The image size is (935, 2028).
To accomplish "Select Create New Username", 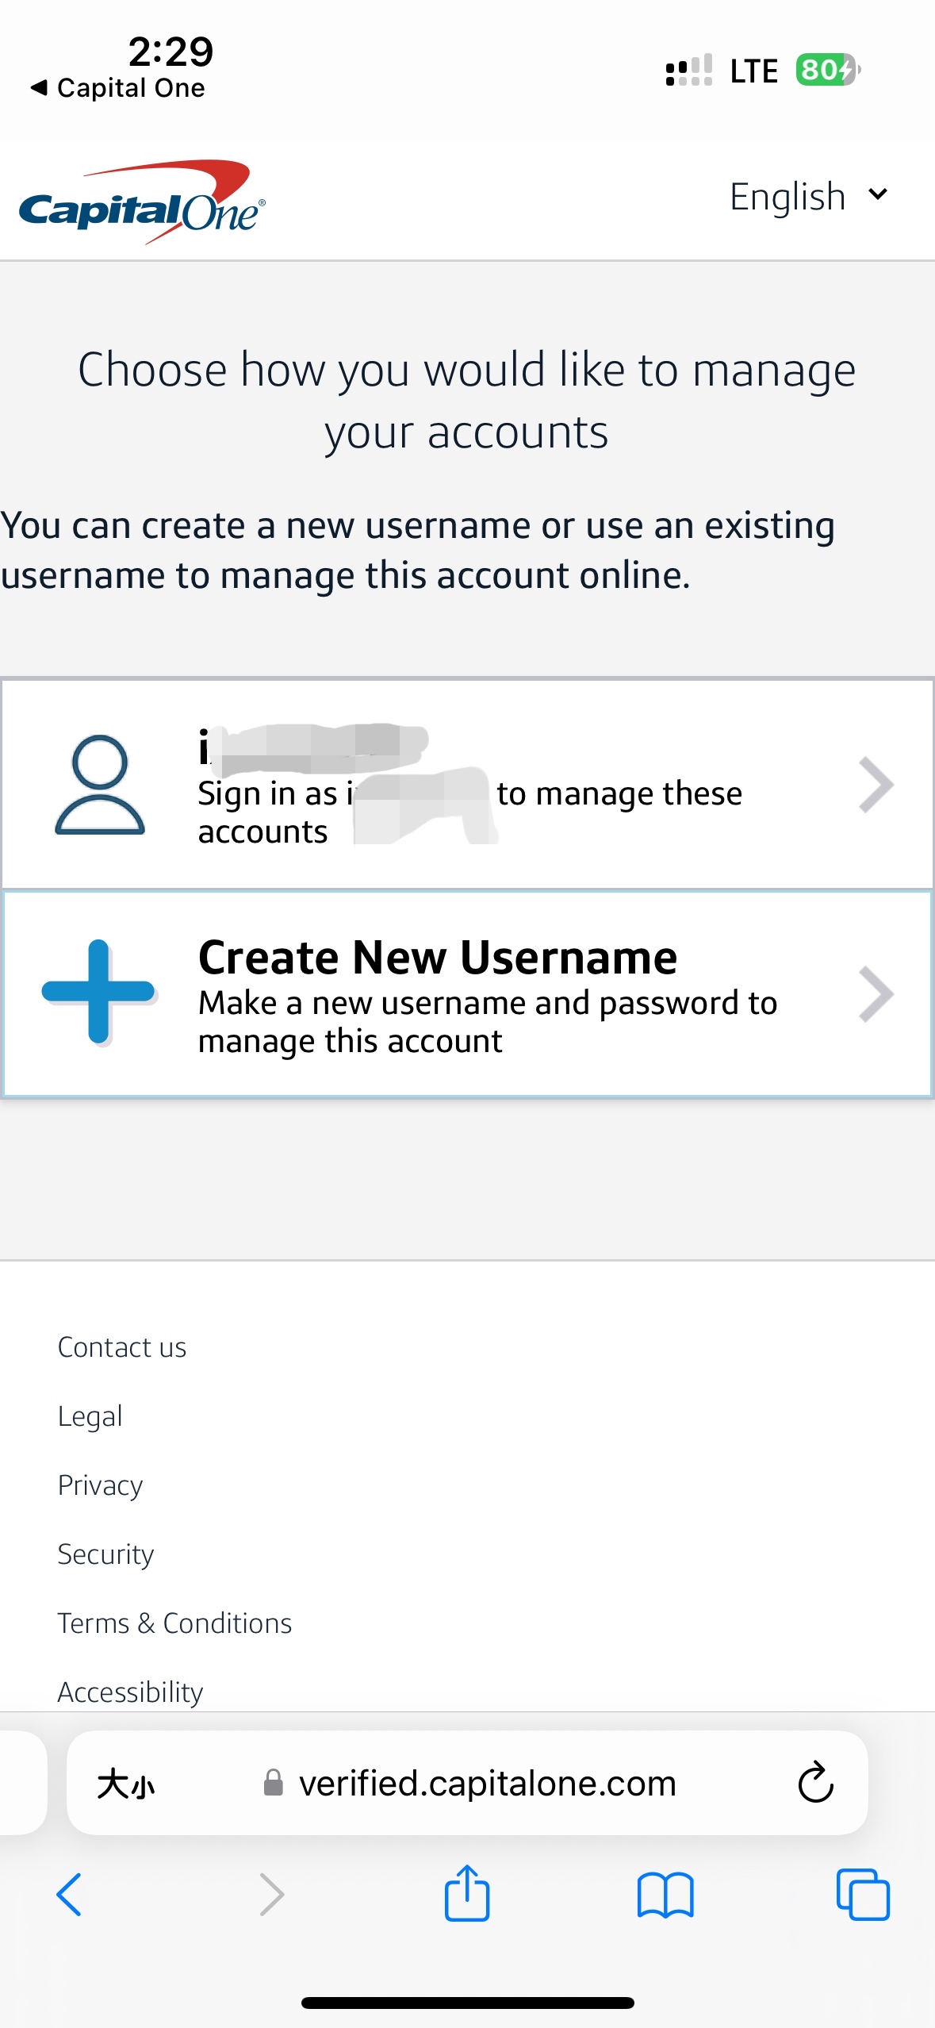I will (x=467, y=994).
